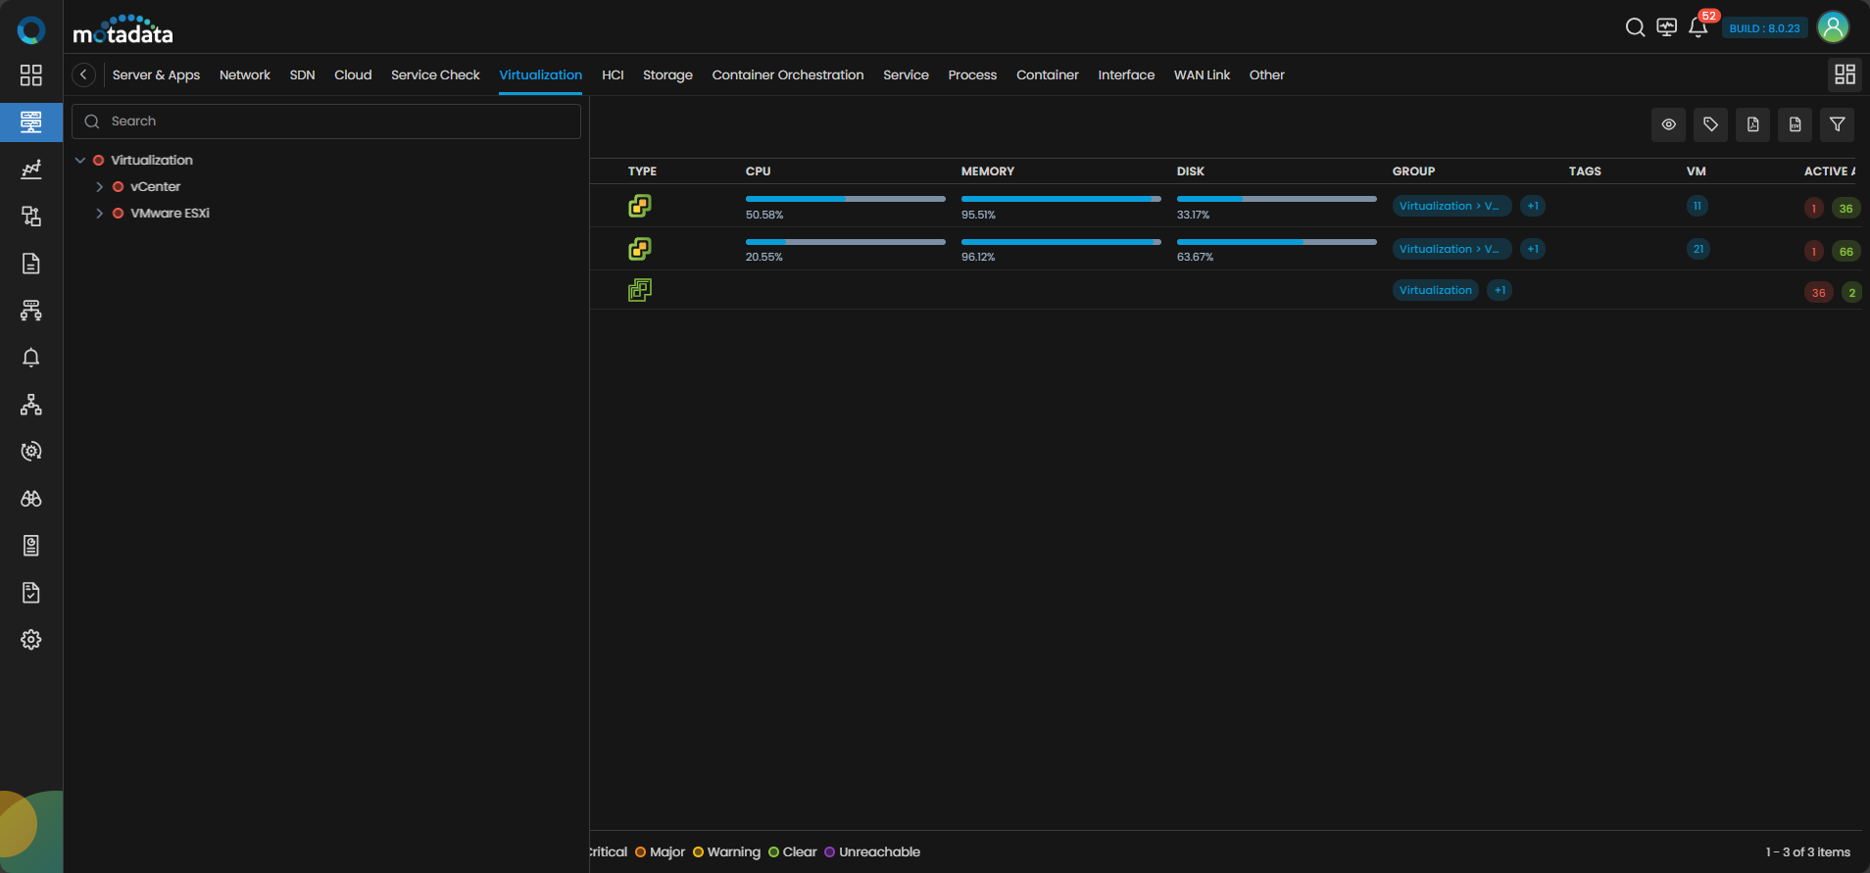The width and height of the screenshot is (1870, 873).
Task: Switch to grid view layout toggle
Action: tap(1845, 74)
